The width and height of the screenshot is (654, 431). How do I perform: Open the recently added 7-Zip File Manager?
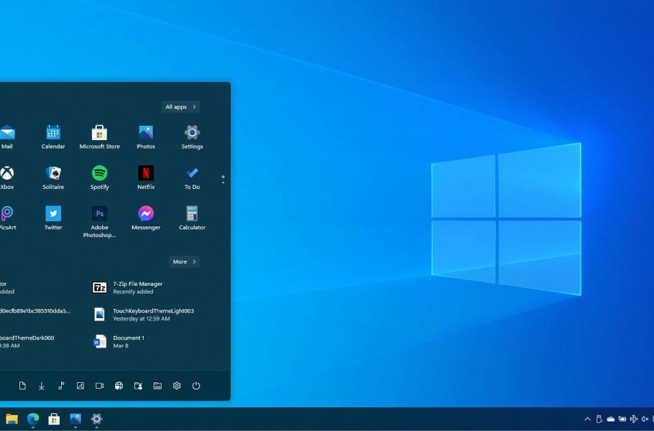point(127,287)
